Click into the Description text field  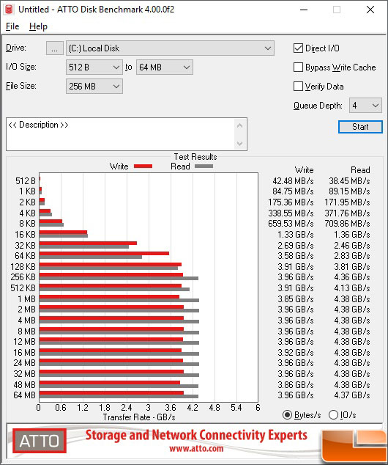click(120, 134)
